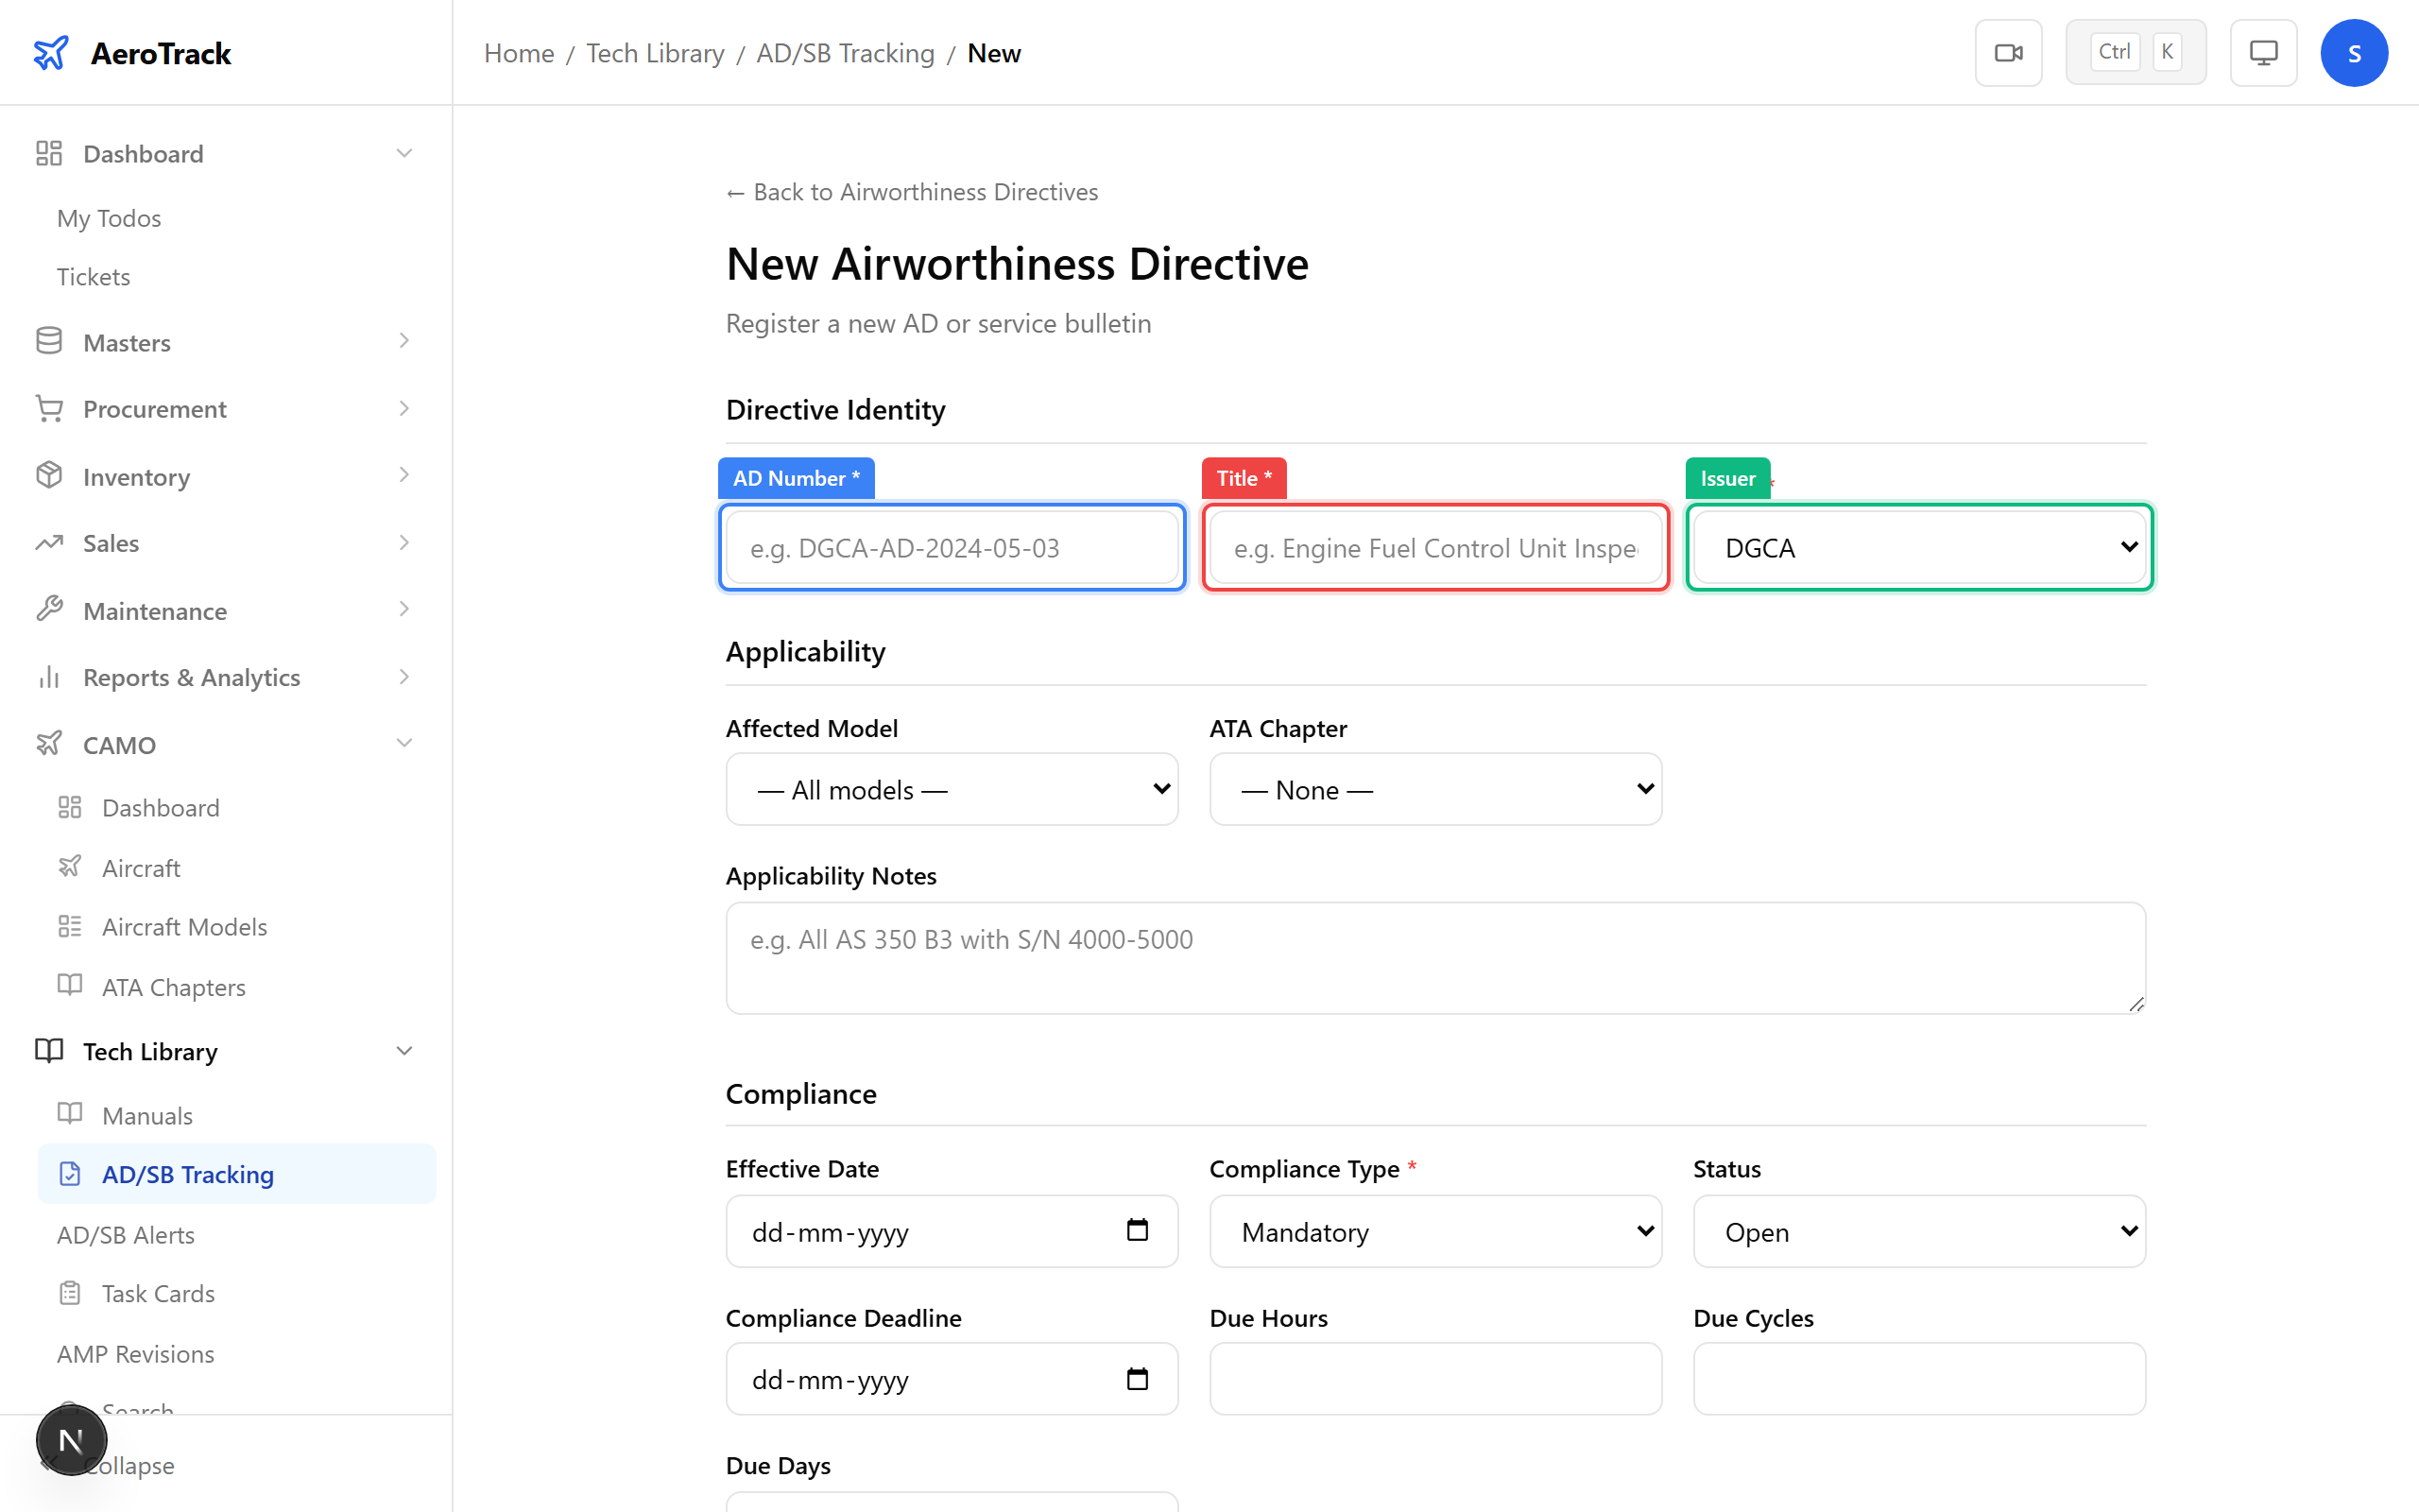Open the Issuer dropdown showing DGCA
Screen dimensions: 2419x1512
(1917, 547)
